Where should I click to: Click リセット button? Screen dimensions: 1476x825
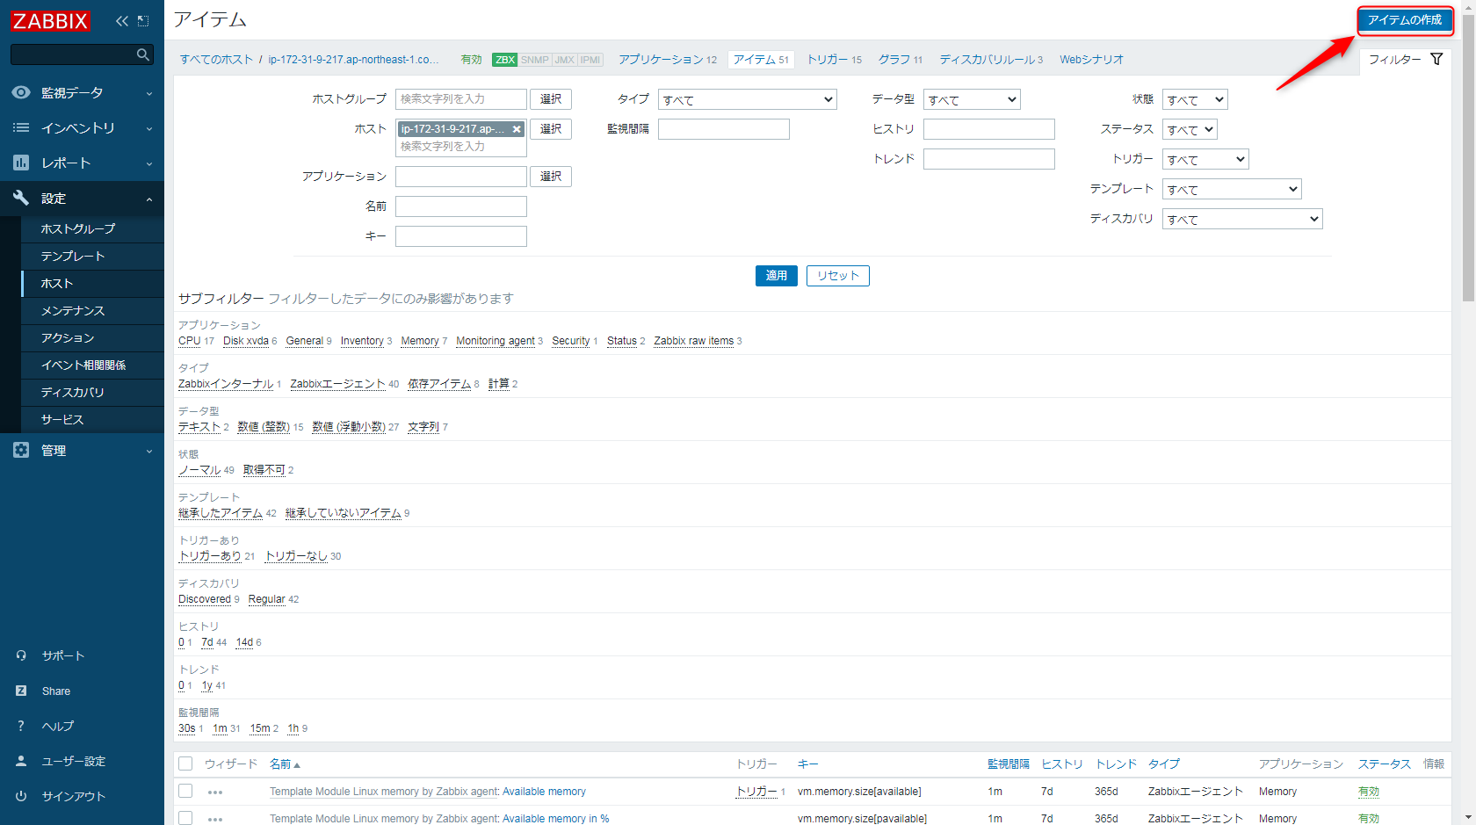(x=838, y=276)
